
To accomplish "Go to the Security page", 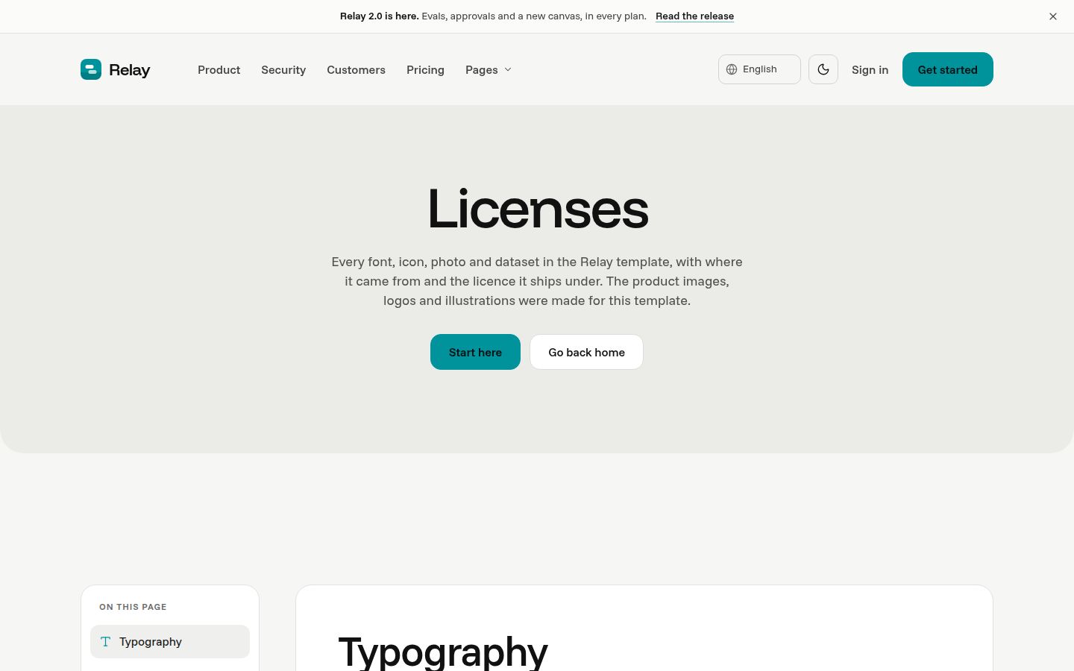I will pyautogui.click(x=283, y=69).
